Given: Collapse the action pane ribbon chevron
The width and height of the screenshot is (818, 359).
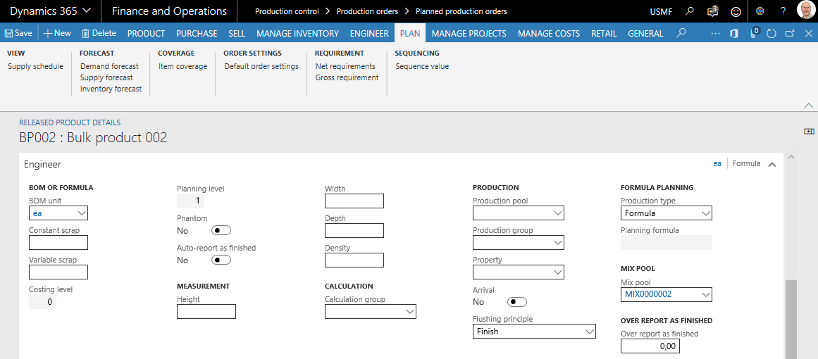Looking at the screenshot, I should click(809, 106).
